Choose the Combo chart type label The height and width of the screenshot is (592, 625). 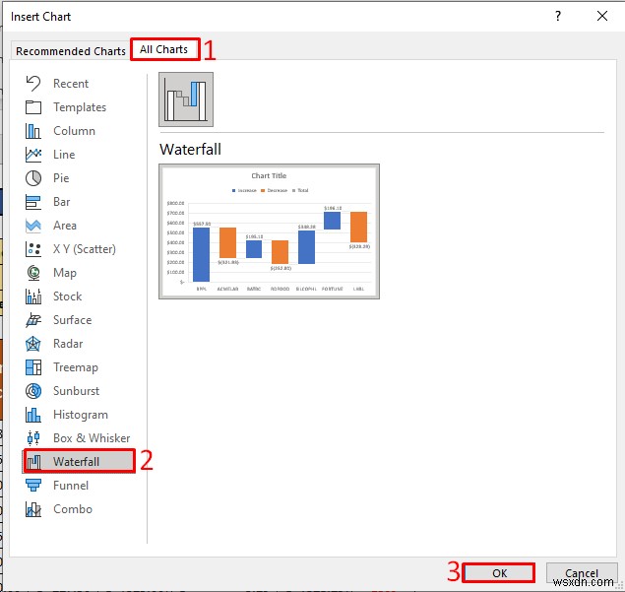[x=73, y=509]
